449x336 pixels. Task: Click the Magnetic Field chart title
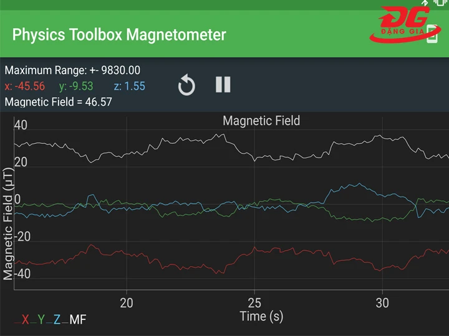pos(261,120)
